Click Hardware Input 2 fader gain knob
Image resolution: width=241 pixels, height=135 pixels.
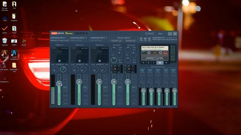pyautogui.click(x=79, y=82)
